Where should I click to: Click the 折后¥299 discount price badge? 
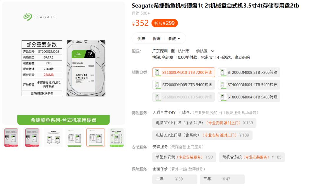coord(165,23)
